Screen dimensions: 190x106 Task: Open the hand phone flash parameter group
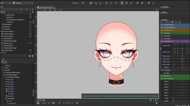click(175, 25)
